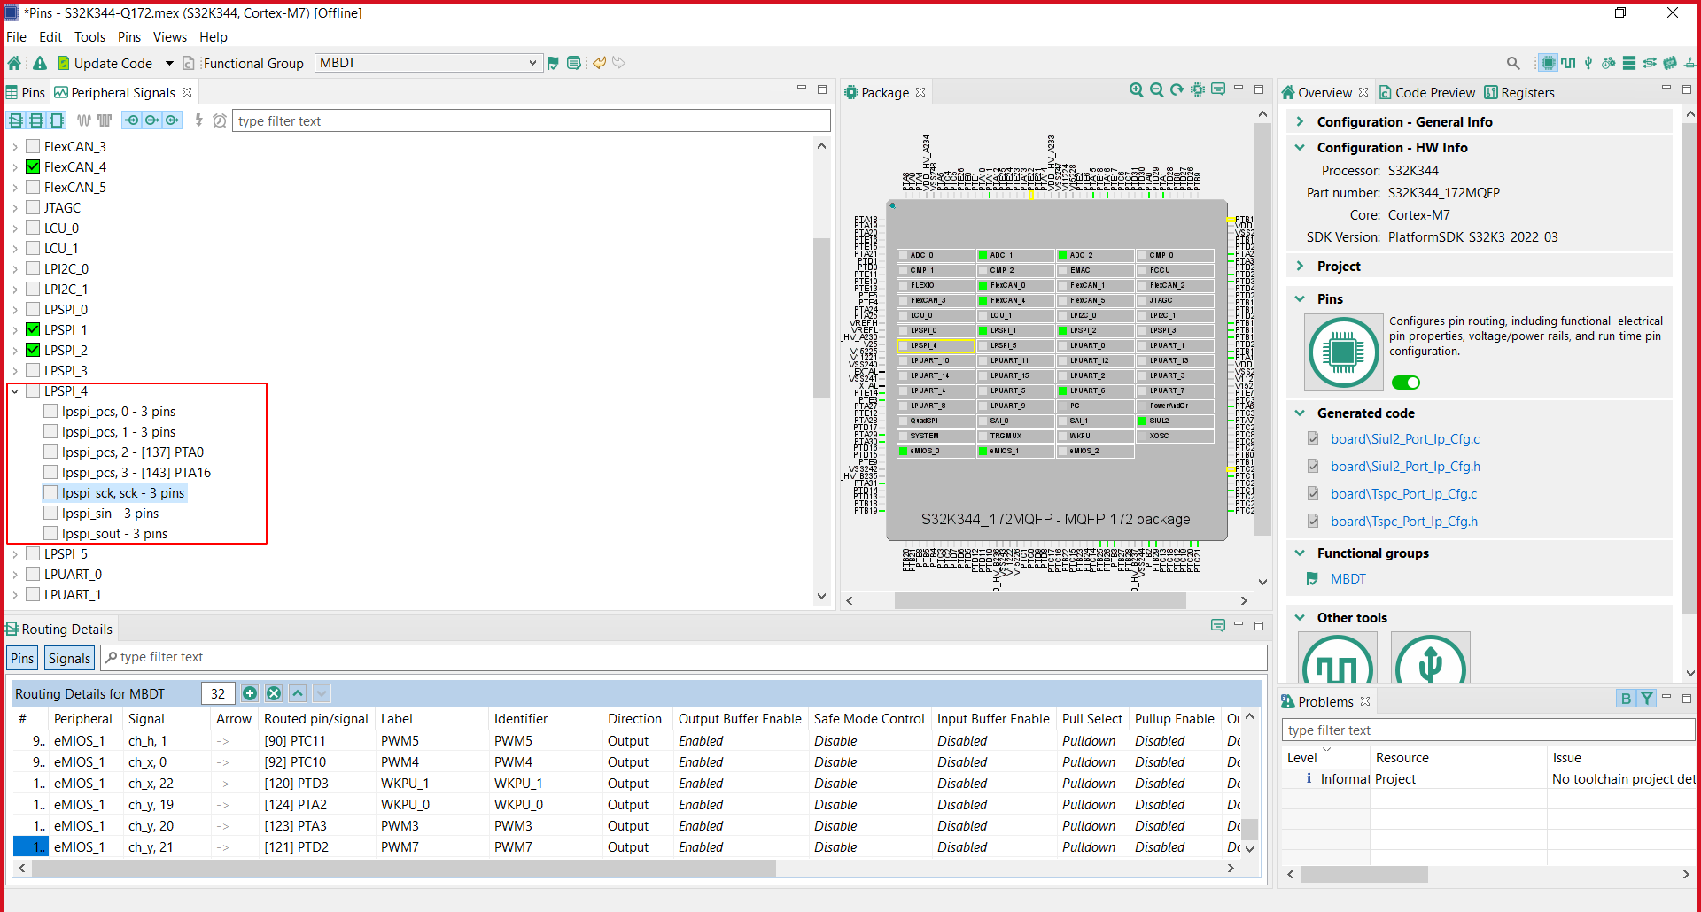The height and width of the screenshot is (912, 1701).
Task: Zoom in on the Package view
Action: [1137, 89]
